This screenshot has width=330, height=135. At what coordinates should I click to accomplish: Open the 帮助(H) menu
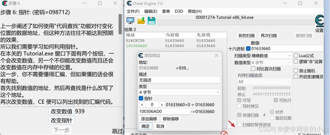195,11
